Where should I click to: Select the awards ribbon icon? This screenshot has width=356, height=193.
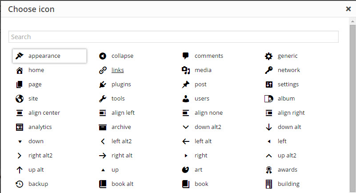click(269, 170)
